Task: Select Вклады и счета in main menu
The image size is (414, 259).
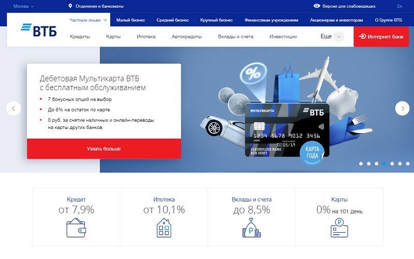Action: click(236, 36)
